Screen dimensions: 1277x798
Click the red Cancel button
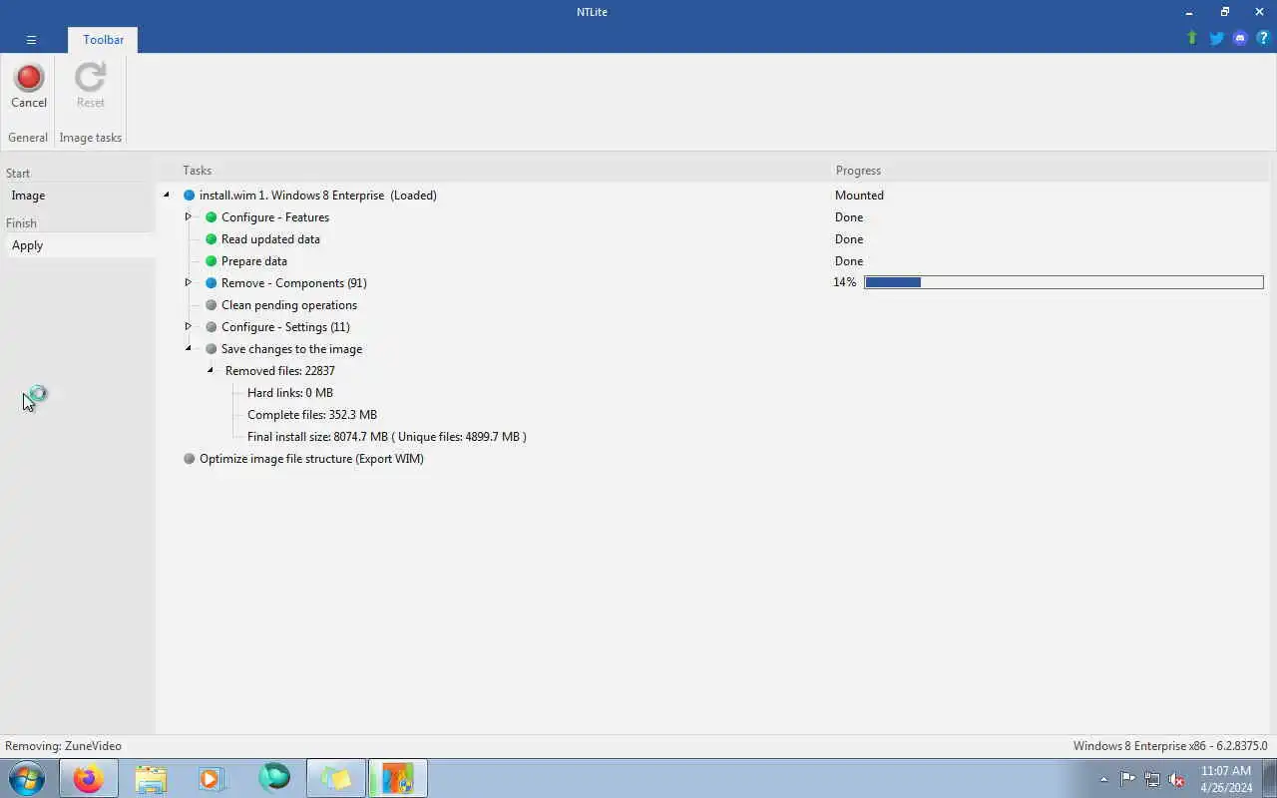click(x=29, y=87)
